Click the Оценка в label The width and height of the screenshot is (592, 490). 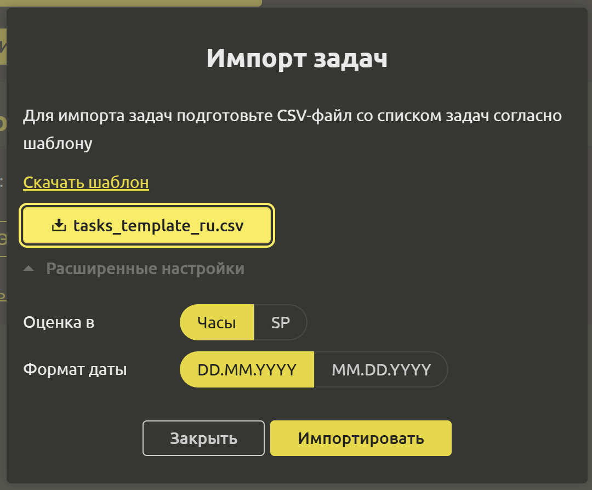59,323
